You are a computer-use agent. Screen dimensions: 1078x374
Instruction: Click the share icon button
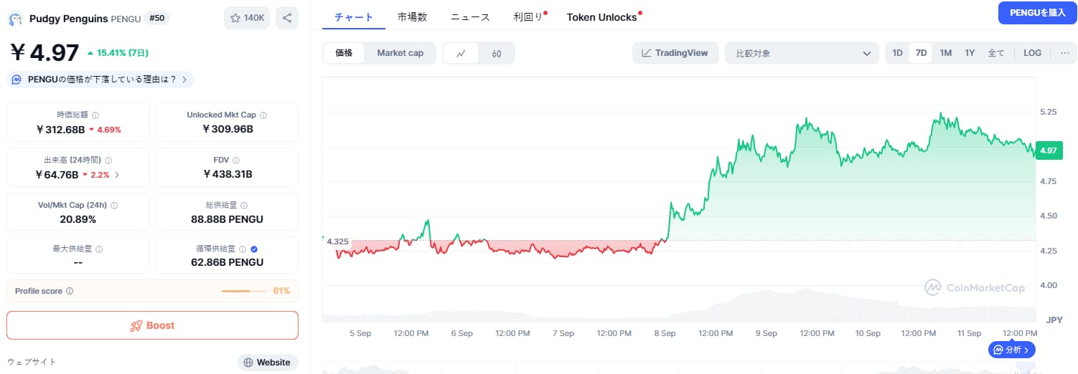287,18
